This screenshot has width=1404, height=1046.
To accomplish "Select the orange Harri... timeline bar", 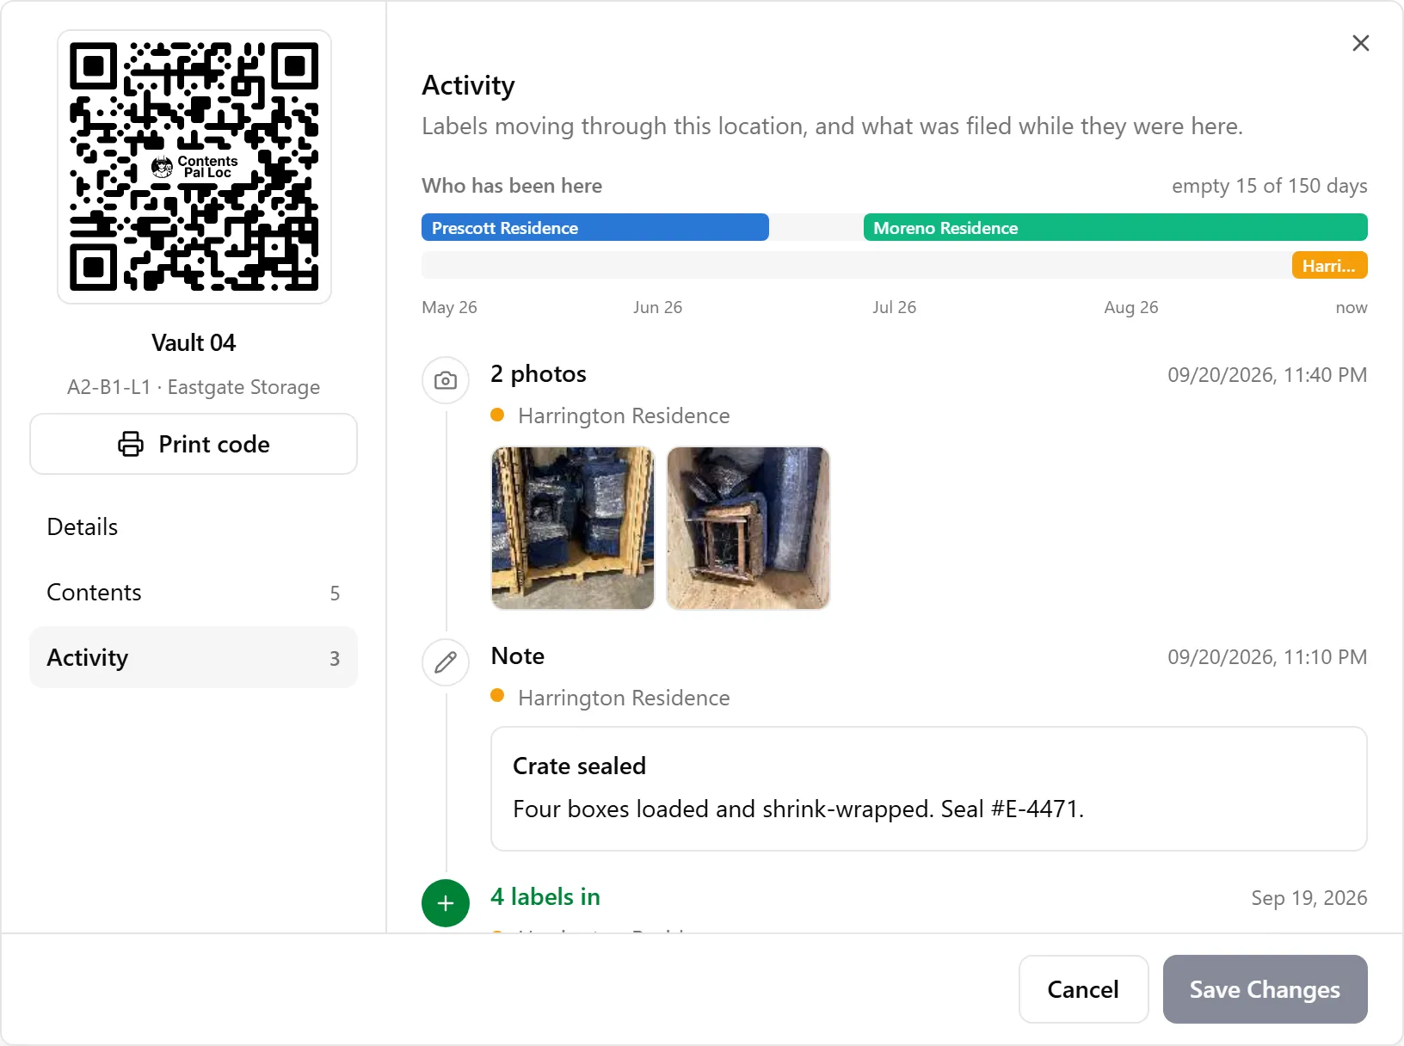I will (x=1330, y=265).
